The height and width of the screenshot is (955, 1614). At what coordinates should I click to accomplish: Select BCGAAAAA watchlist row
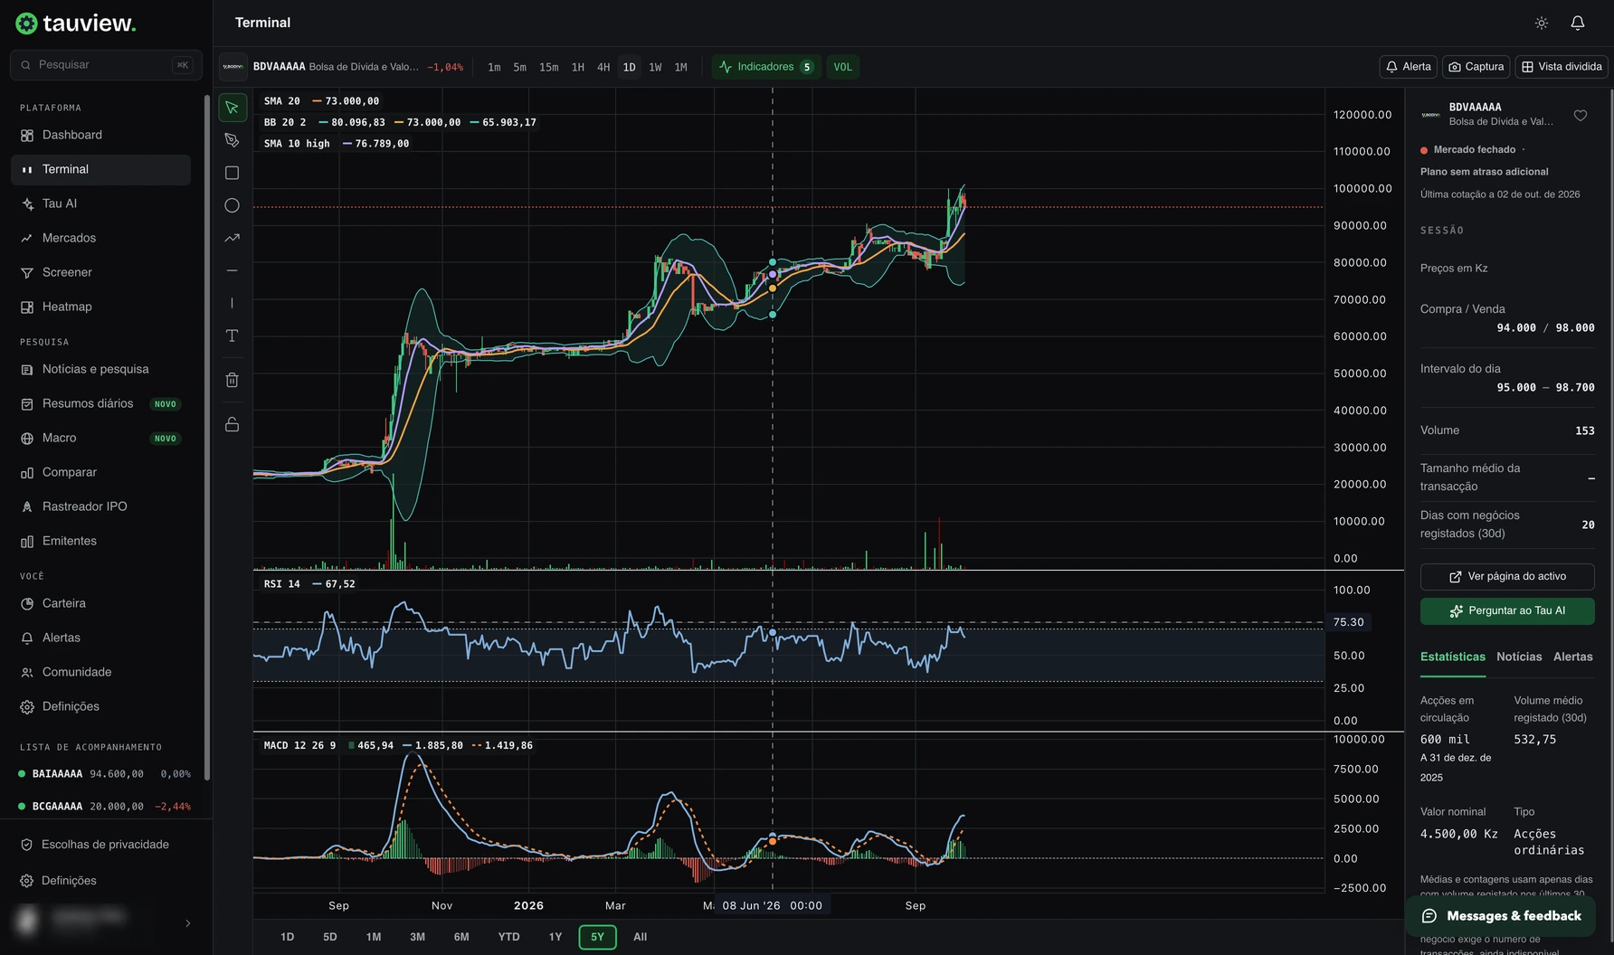105,807
